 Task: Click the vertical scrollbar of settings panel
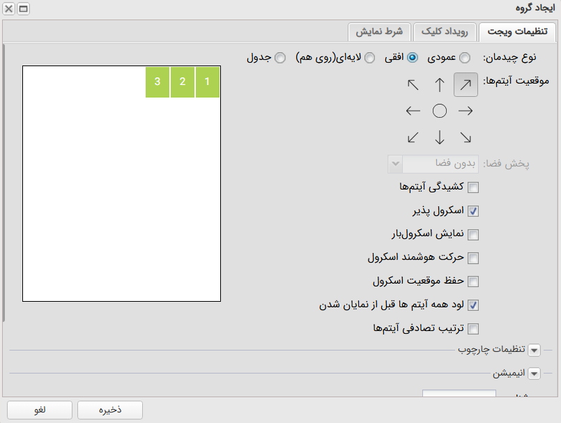pyautogui.click(x=3, y=183)
